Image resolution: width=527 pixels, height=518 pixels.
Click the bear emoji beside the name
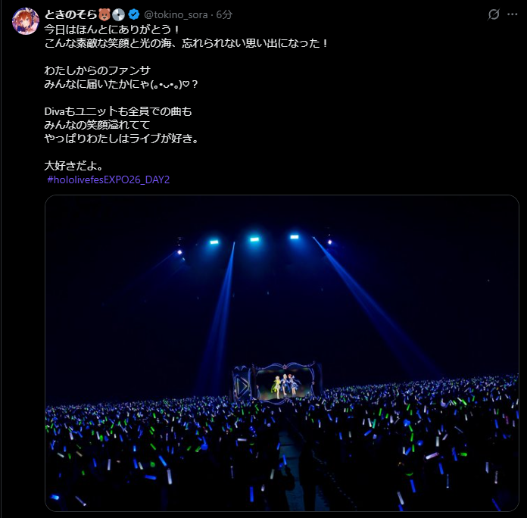tap(104, 14)
